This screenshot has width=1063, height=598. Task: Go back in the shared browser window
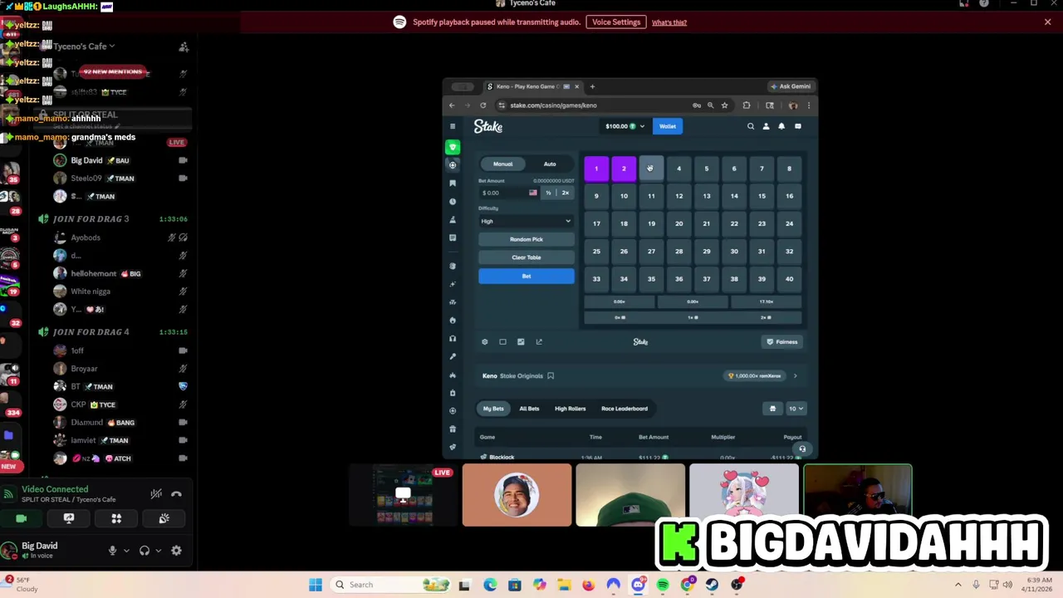[452, 105]
